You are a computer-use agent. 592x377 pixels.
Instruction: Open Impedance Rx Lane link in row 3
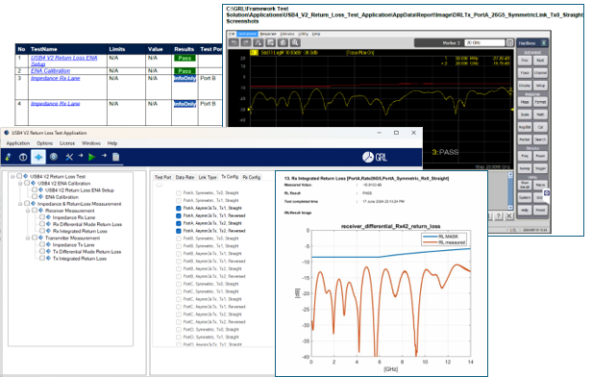(x=55, y=78)
